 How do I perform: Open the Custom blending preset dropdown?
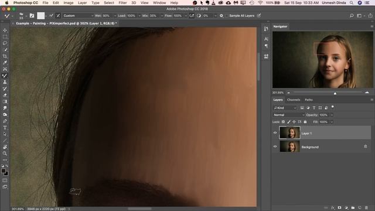click(x=78, y=16)
